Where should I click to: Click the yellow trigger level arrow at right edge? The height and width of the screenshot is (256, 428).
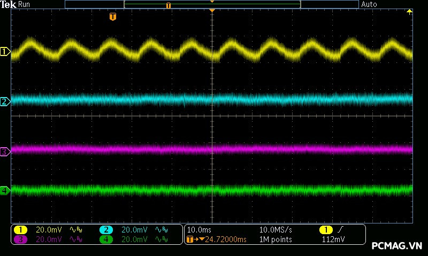coord(410,12)
